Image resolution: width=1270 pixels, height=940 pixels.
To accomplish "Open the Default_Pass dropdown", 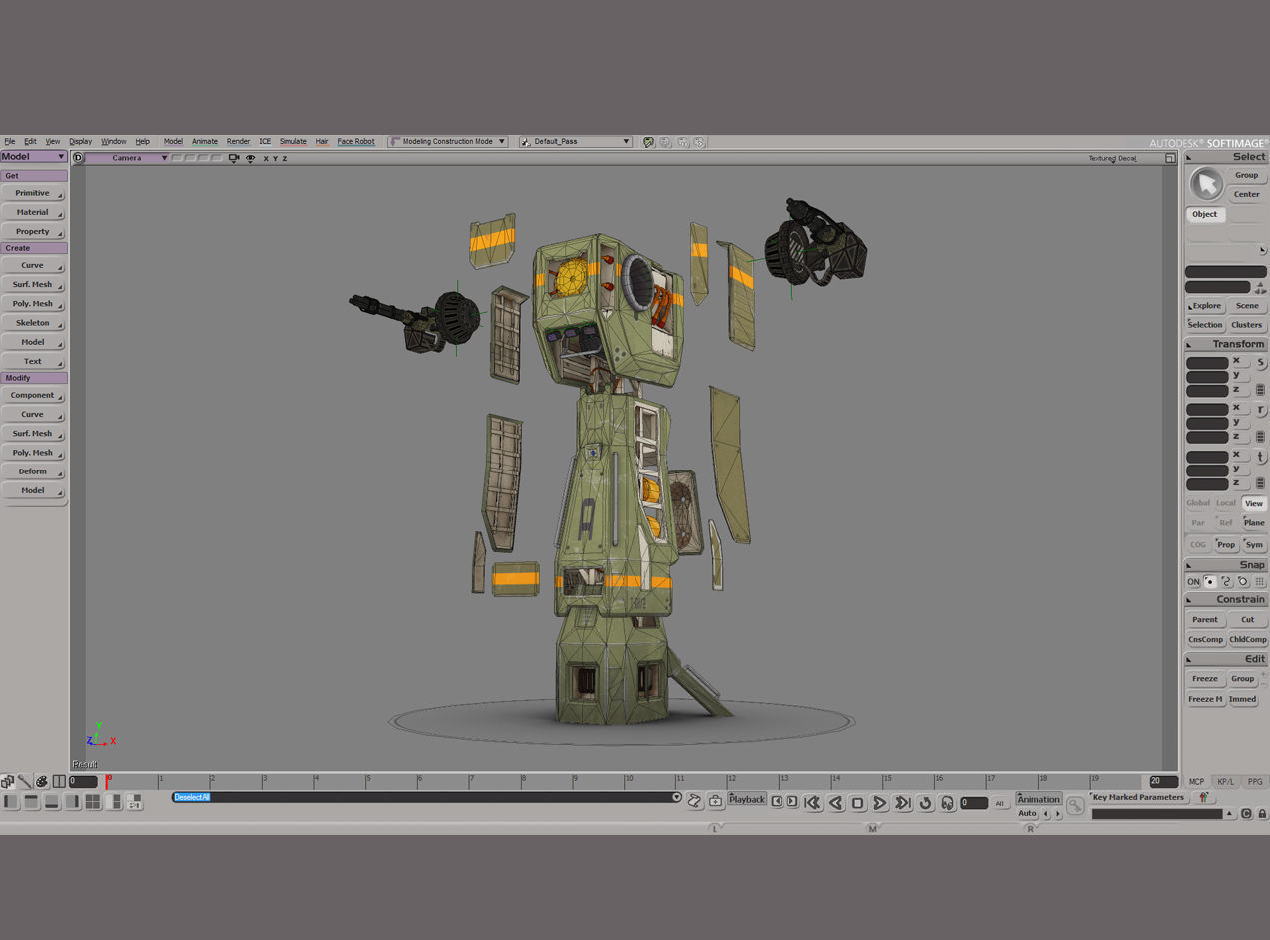I will point(576,142).
